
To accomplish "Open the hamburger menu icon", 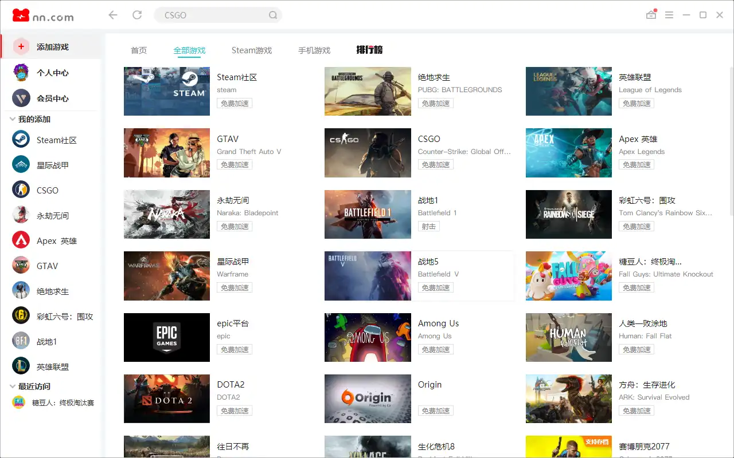I will (669, 15).
